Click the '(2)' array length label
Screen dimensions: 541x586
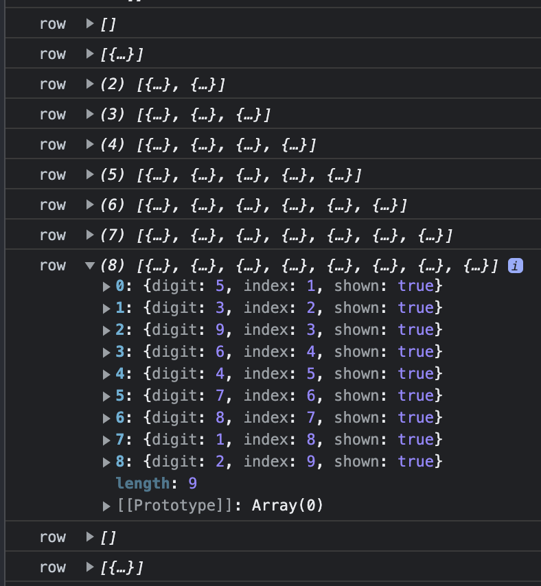(112, 84)
